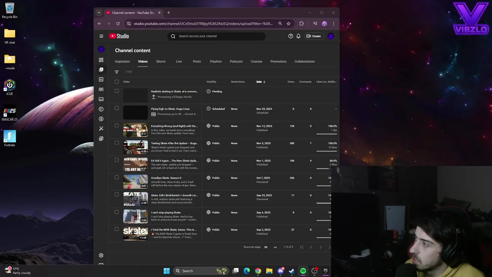
Task: Open Public visibility for Everything Wrong video
Action: point(213,126)
